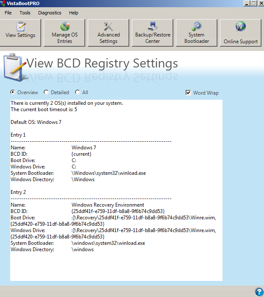This screenshot has height=297, width=264.
Task: Click the '{current}' BCD ID value
Action: point(81,154)
